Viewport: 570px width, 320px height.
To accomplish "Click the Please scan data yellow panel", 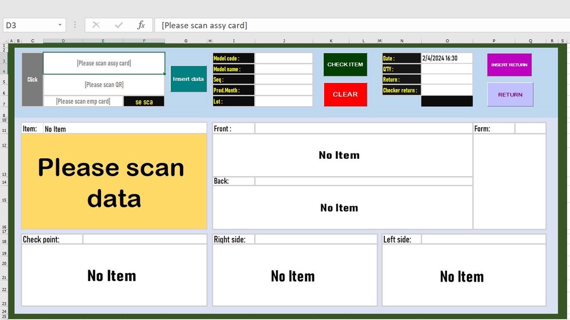I will point(114,181).
